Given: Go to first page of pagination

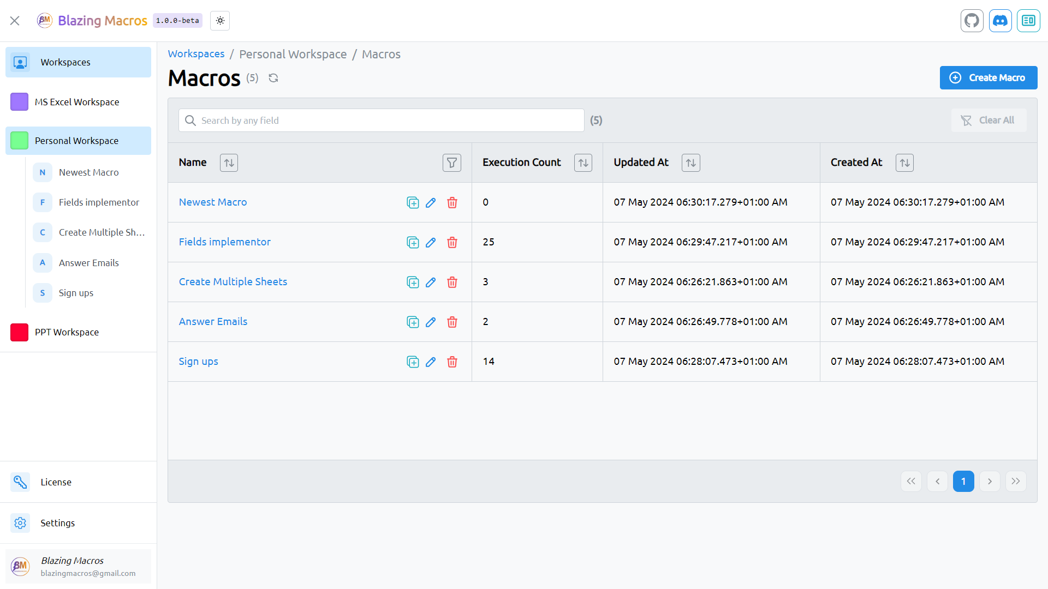Looking at the screenshot, I should click(911, 481).
